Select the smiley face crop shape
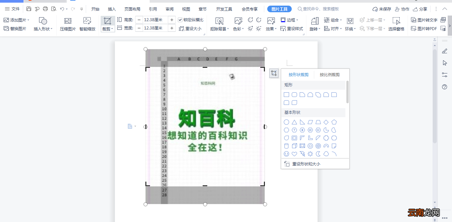Screen dimensions: 452x222 pos(286,154)
